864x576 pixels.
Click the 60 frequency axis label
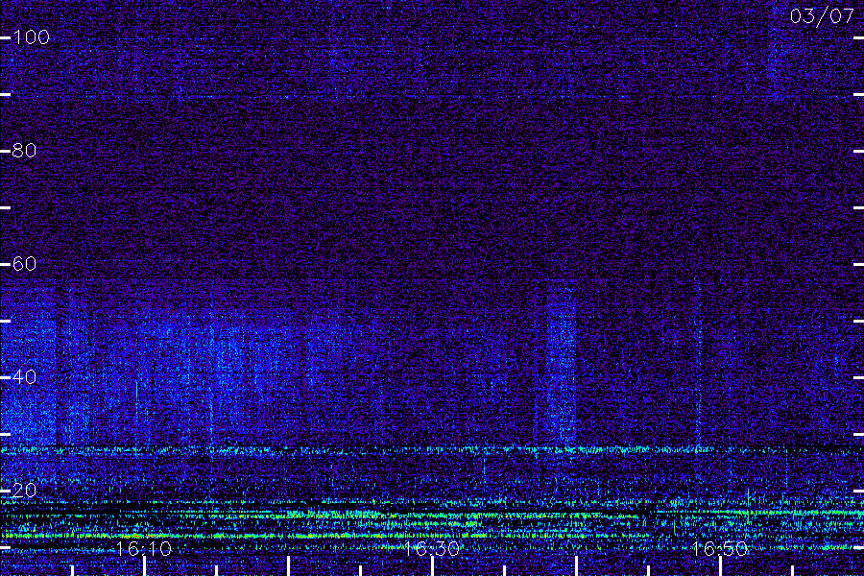24,264
